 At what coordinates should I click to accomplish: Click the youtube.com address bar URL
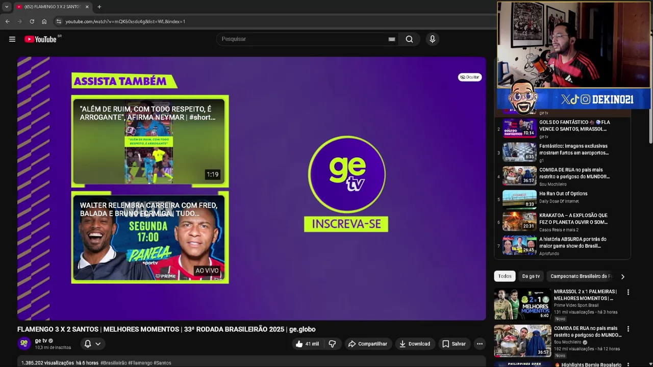pyautogui.click(x=125, y=21)
